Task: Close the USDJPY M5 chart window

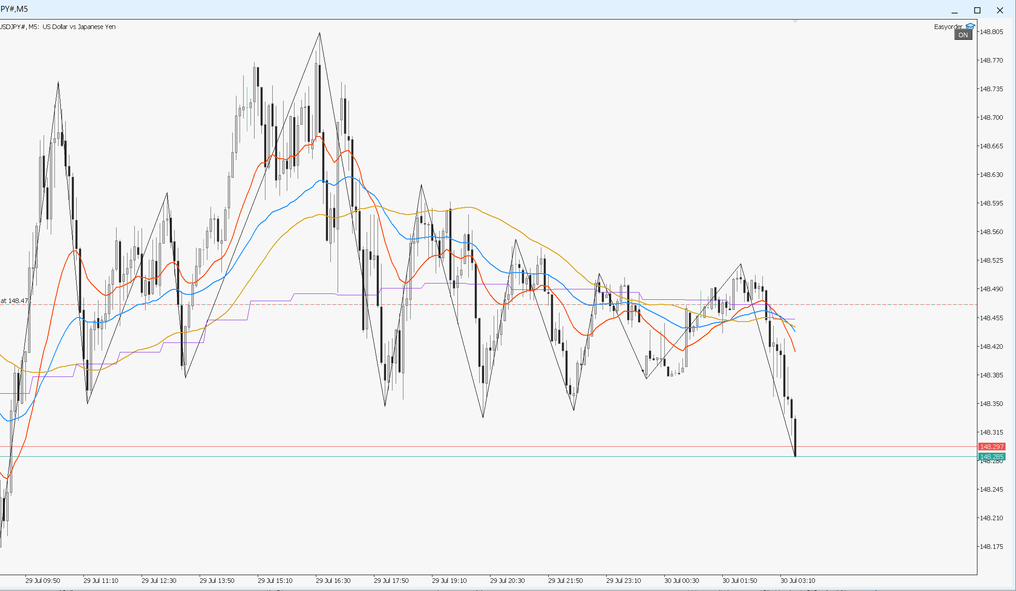Action: [1000, 10]
